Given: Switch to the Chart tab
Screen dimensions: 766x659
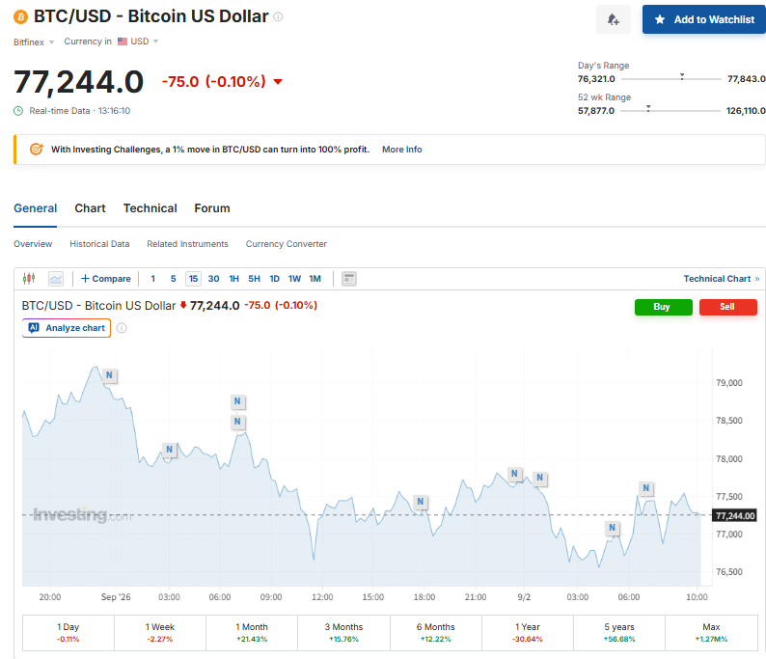Looking at the screenshot, I should tap(90, 208).
